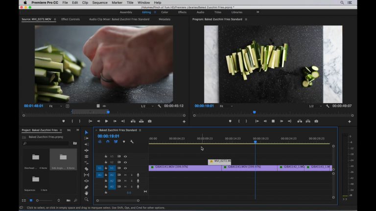
Task: Toggle V1 track output eye
Action: point(125,168)
